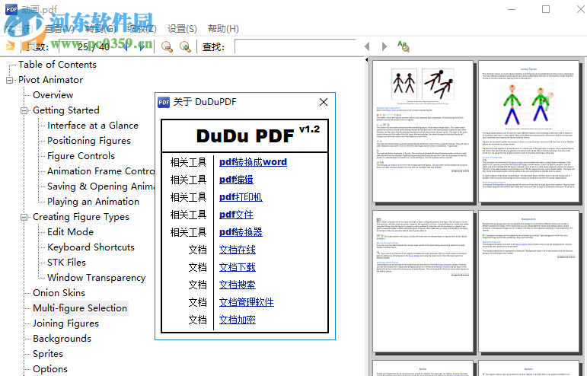Collapse the Creating Figure Types node

pyautogui.click(x=24, y=217)
